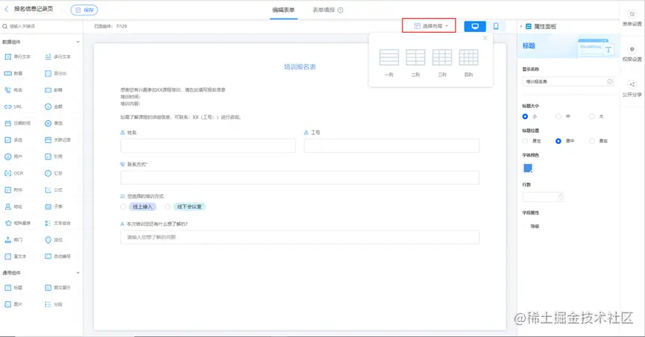645x337 pixels.
Task: Add the 金额 (amount) component
Action: tap(54, 107)
